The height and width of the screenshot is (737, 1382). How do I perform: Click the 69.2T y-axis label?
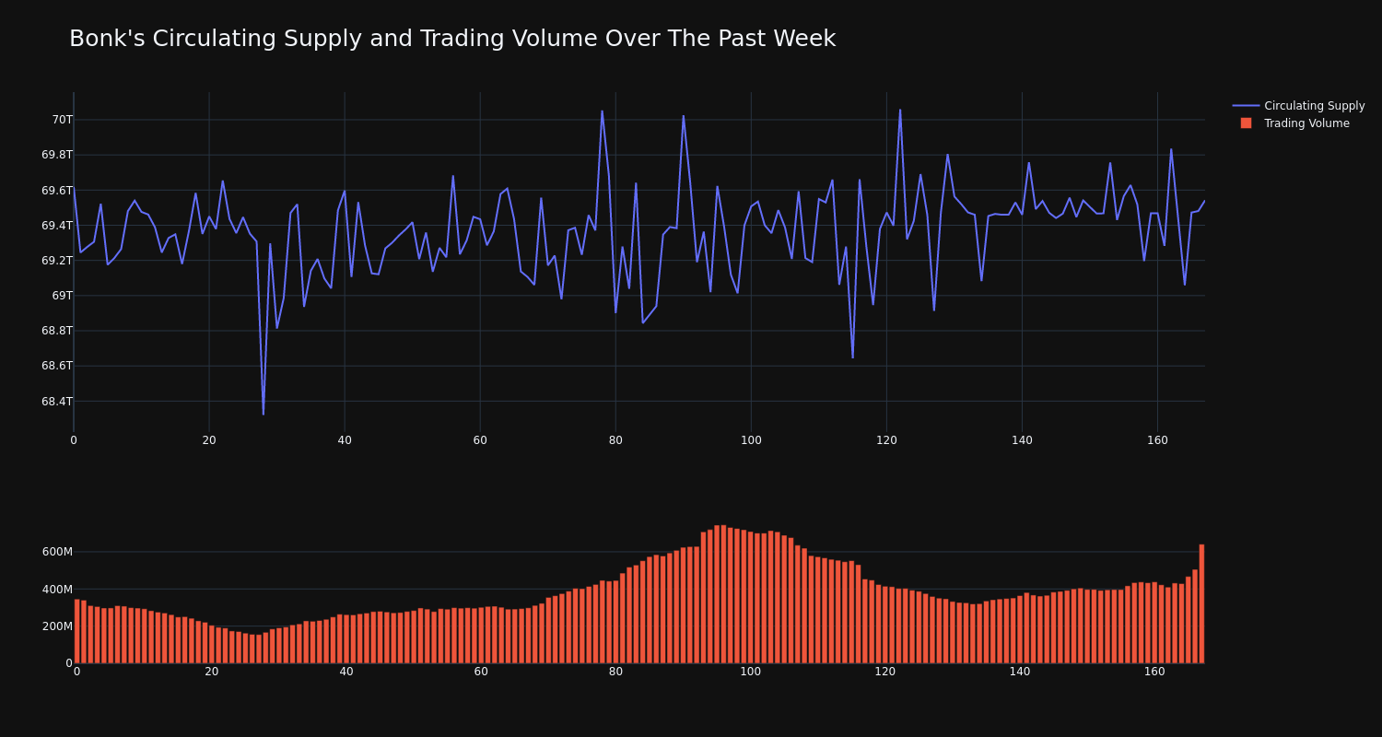pos(57,261)
